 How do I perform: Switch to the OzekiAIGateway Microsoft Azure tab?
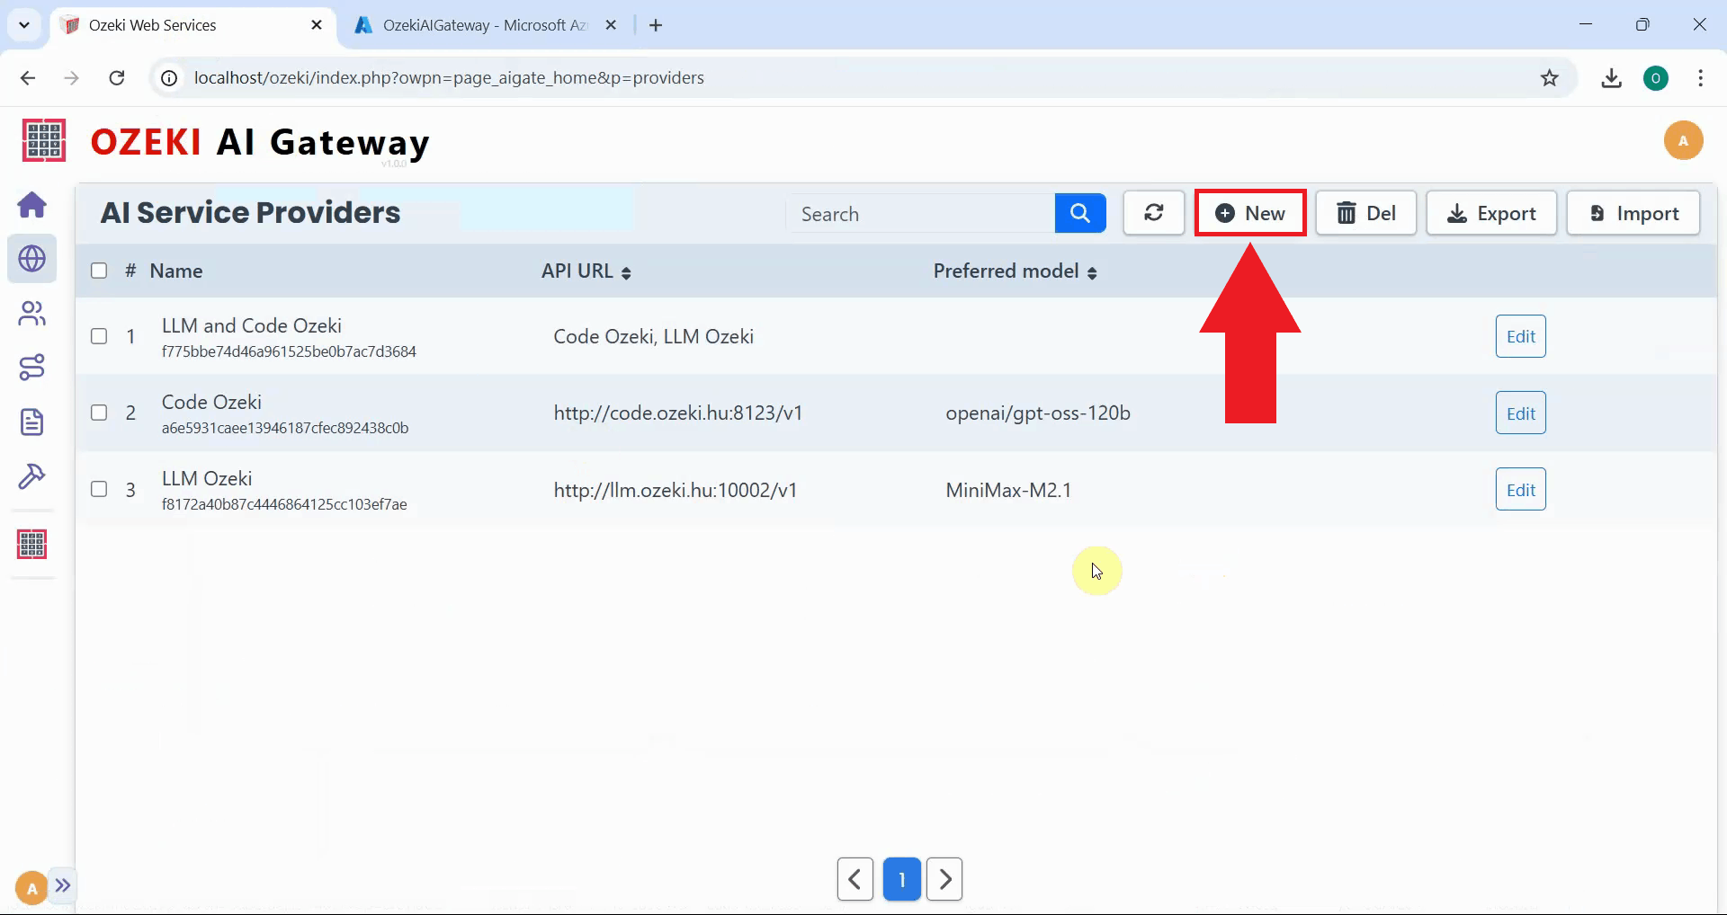coord(482,24)
